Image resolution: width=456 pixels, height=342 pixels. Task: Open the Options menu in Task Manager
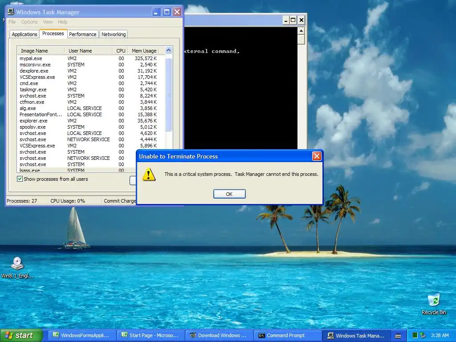coord(29,22)
